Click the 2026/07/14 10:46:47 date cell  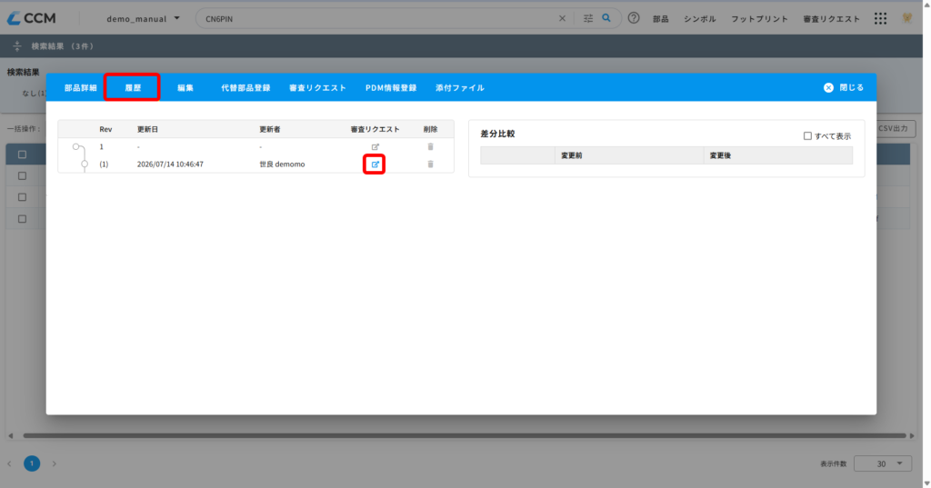[x=170, y=164]
